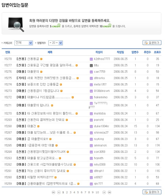The width and height of the screenshot is (165, 196).
Task: Open the post 신용으로 사업자대출받을수있나요
Action: [50, 164]
